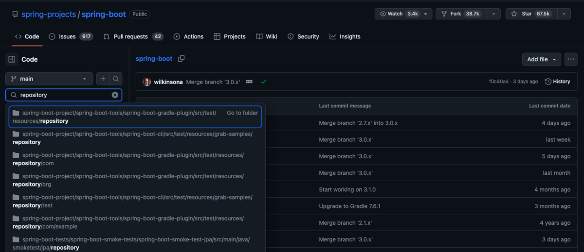
Task: Click the repository search input field
Action: pos(64,95)
